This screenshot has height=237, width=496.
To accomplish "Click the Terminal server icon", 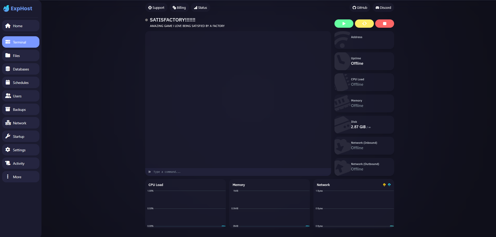I will click(x=8, y=42).
